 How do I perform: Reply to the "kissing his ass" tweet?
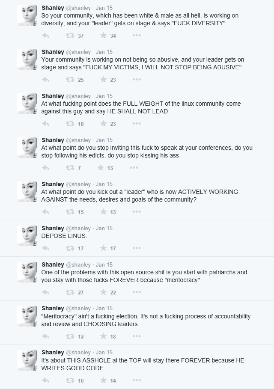(x=45, y=168)
